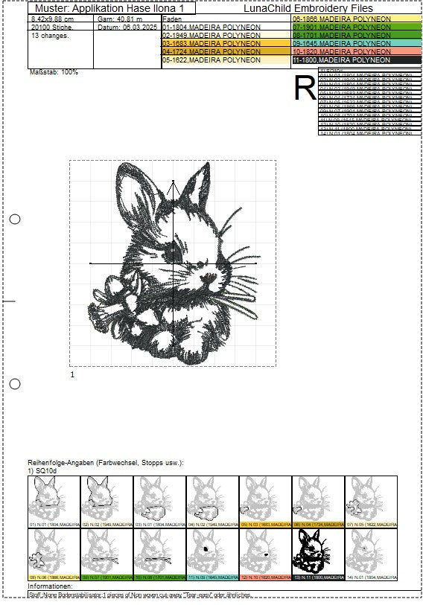Select the 07-1901 green thread swatch
Screen dimensions: 423x605
click(x=357, y=27)
